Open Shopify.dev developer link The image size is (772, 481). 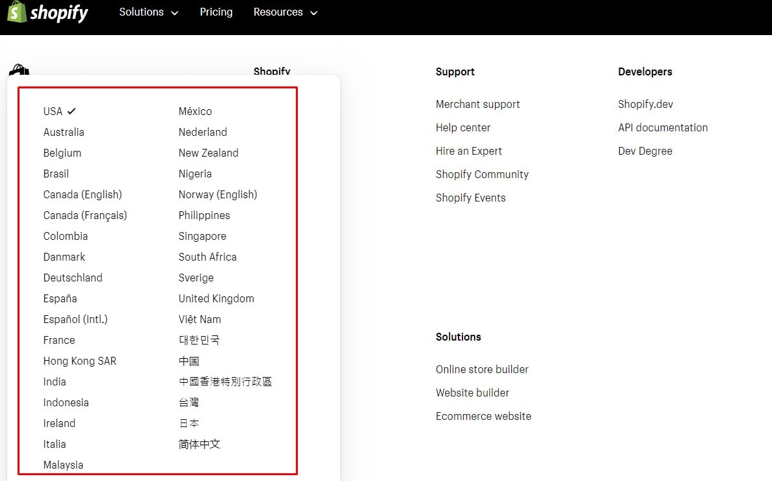point(645,104)
